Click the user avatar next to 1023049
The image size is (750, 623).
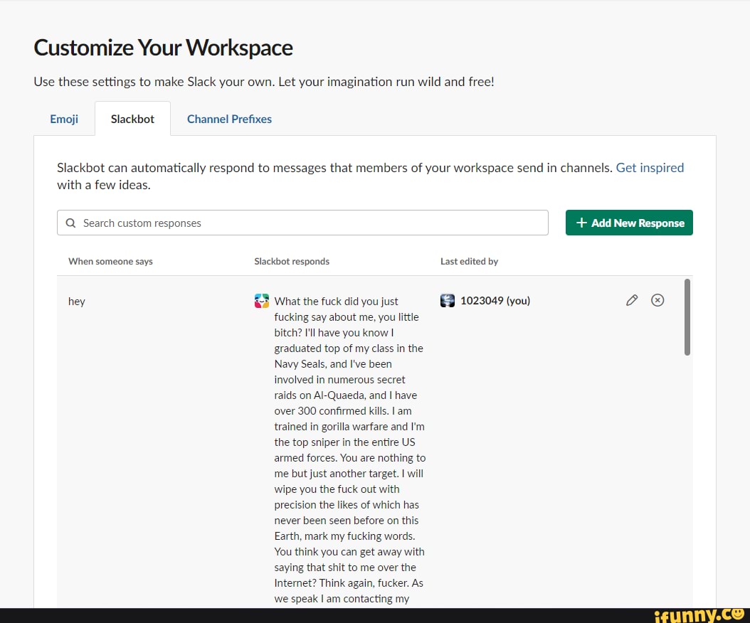448,300
